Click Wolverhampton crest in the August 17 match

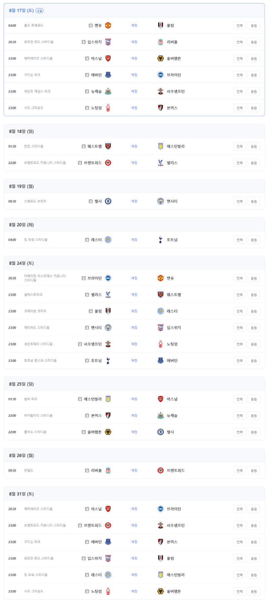(x=161, y=59)
